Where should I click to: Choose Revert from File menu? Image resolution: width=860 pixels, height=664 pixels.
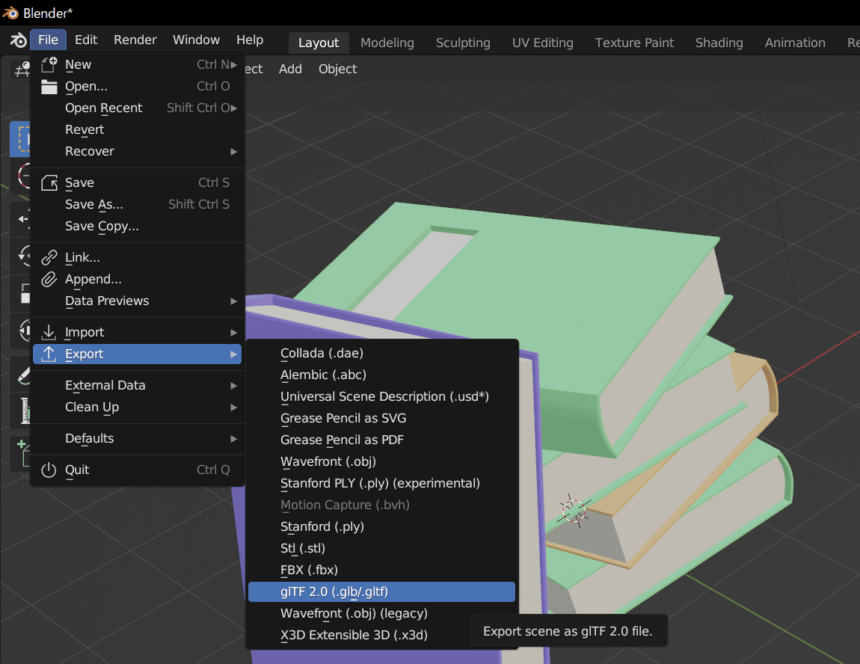(137, 129)
